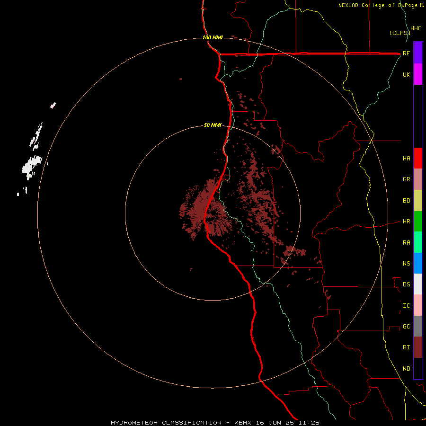This screenshot has height=426, width=426.
Task: Click the BI legend label
Action: pyautogui.click(x=407, y=347)
